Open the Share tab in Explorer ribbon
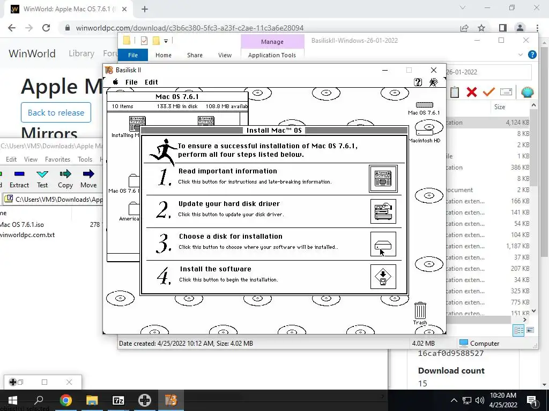This screenshot has width=549, height=411. point(195,55)
